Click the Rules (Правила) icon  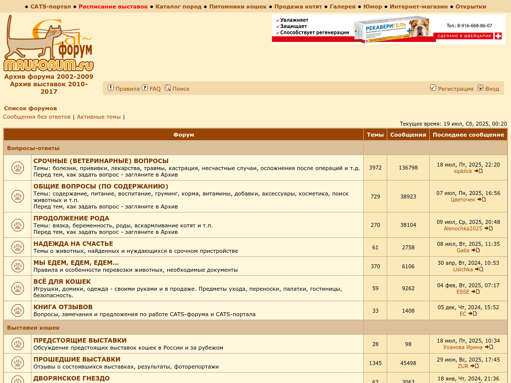pos(111,88)
